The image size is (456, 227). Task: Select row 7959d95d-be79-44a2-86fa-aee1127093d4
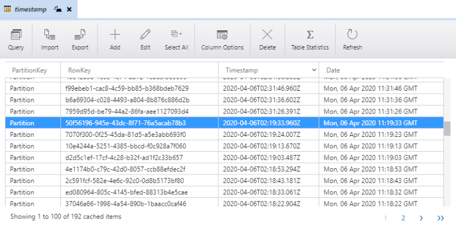[x=225, y=111]
